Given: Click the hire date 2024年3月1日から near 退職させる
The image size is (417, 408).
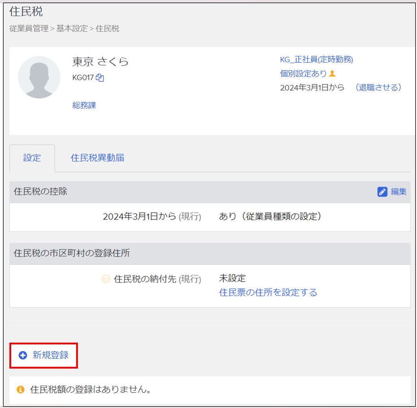Looking at the screenshot, I should (x=312, y=87).
